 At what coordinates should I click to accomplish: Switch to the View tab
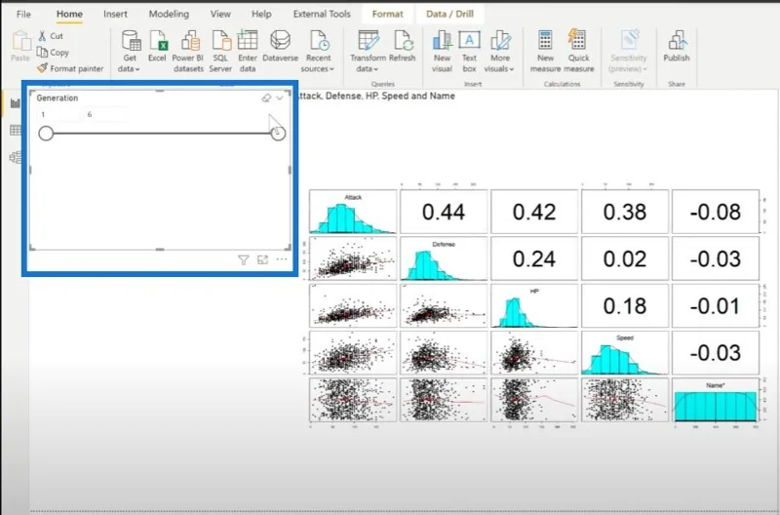click(220, 14)
